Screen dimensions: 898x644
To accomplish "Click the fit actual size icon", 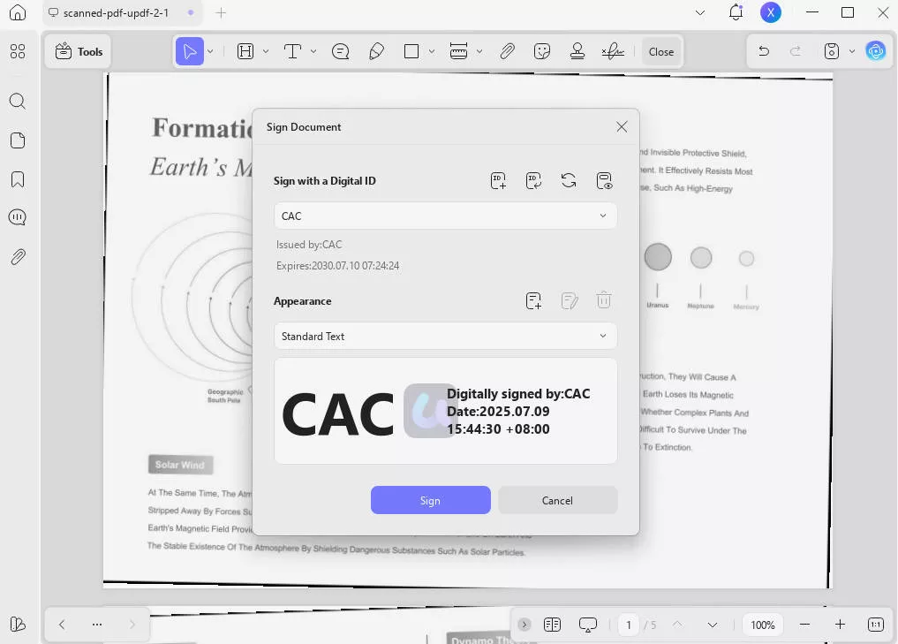I will pyautogui.click(x=876, y=625).
